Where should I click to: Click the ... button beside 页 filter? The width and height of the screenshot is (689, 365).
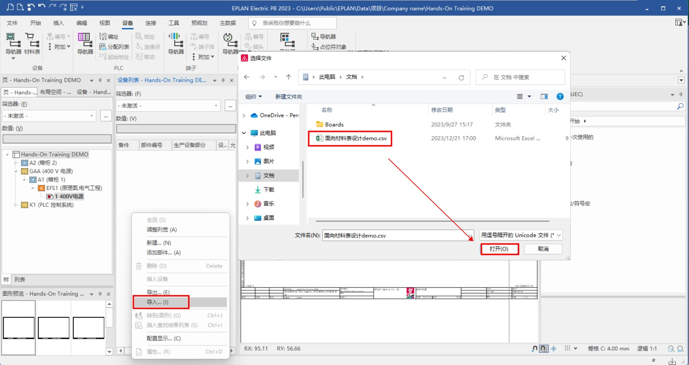click(105, 116)
